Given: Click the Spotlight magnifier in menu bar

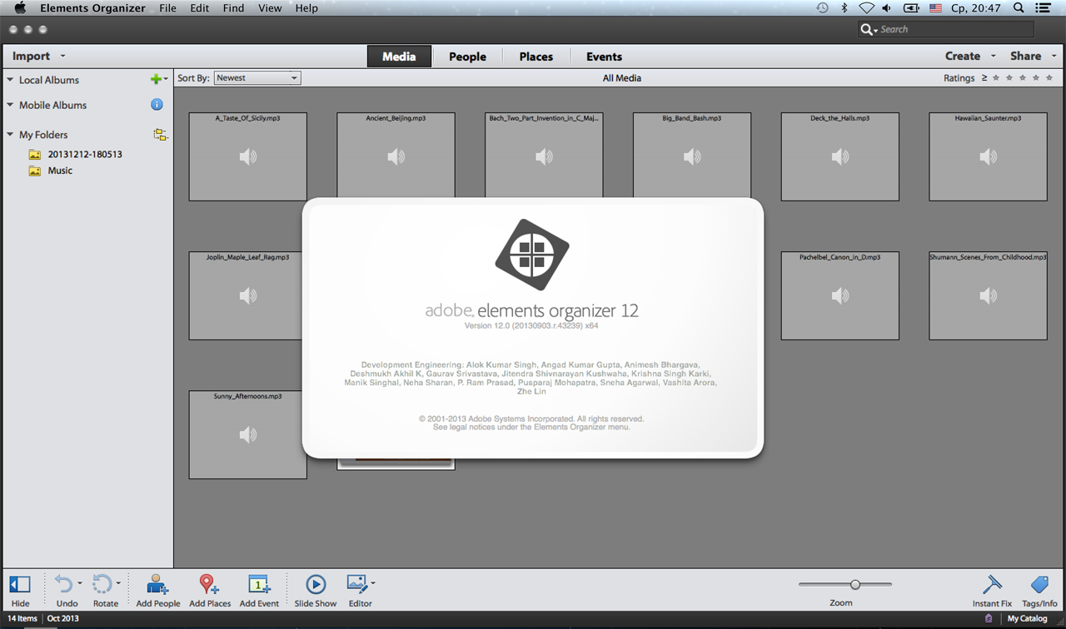Looking at the screenshot, I should coord(1019,7).
